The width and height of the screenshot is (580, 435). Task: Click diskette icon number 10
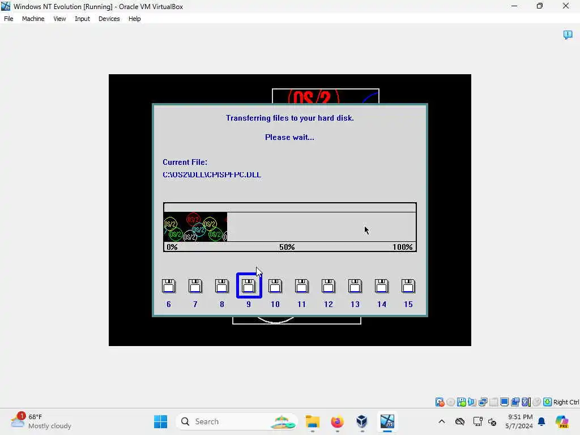pos(275,286)
